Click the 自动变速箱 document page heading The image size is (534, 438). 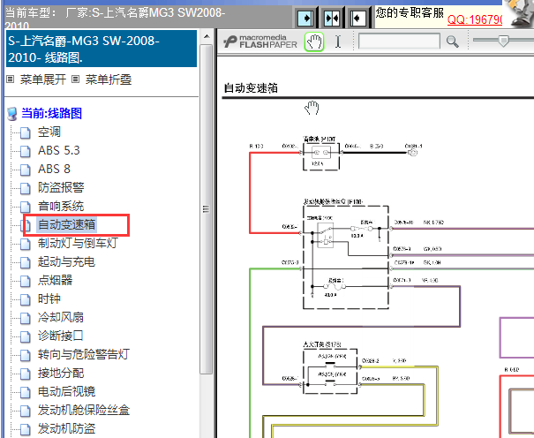[x=251, y=88]
